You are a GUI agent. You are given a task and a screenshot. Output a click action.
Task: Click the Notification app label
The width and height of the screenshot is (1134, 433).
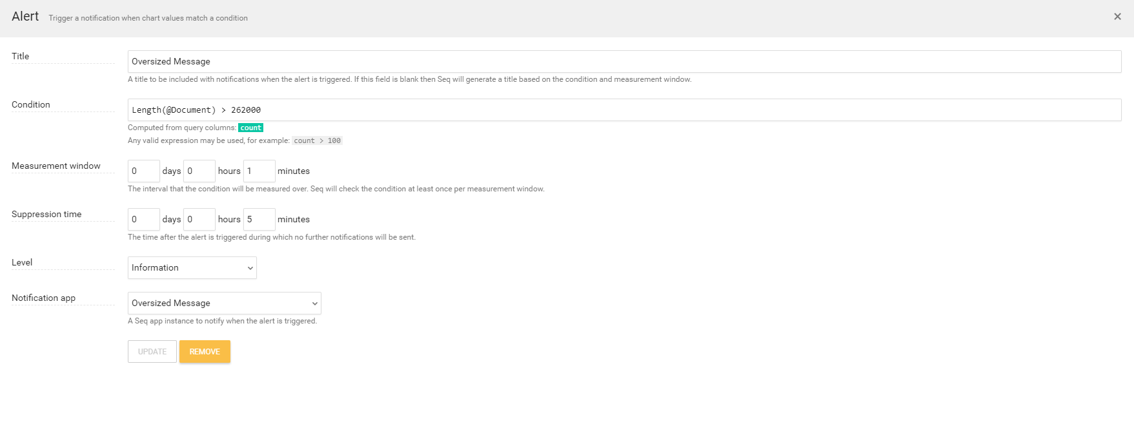coord(43,298)
